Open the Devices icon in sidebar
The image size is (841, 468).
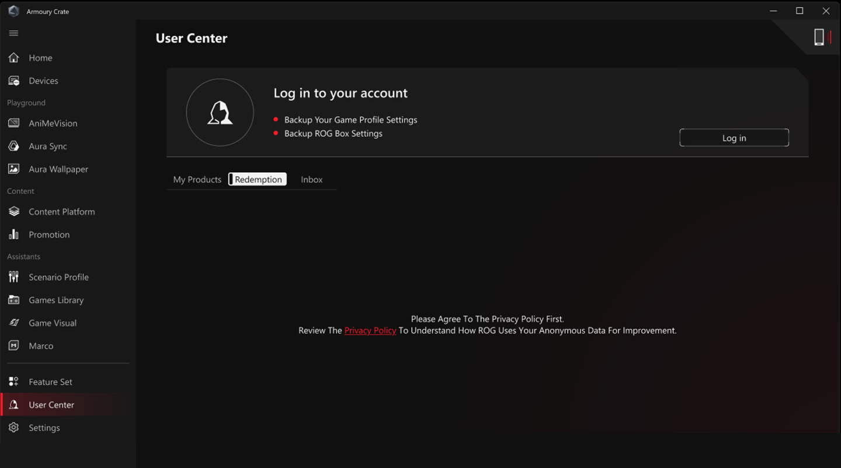click(14, 81)
